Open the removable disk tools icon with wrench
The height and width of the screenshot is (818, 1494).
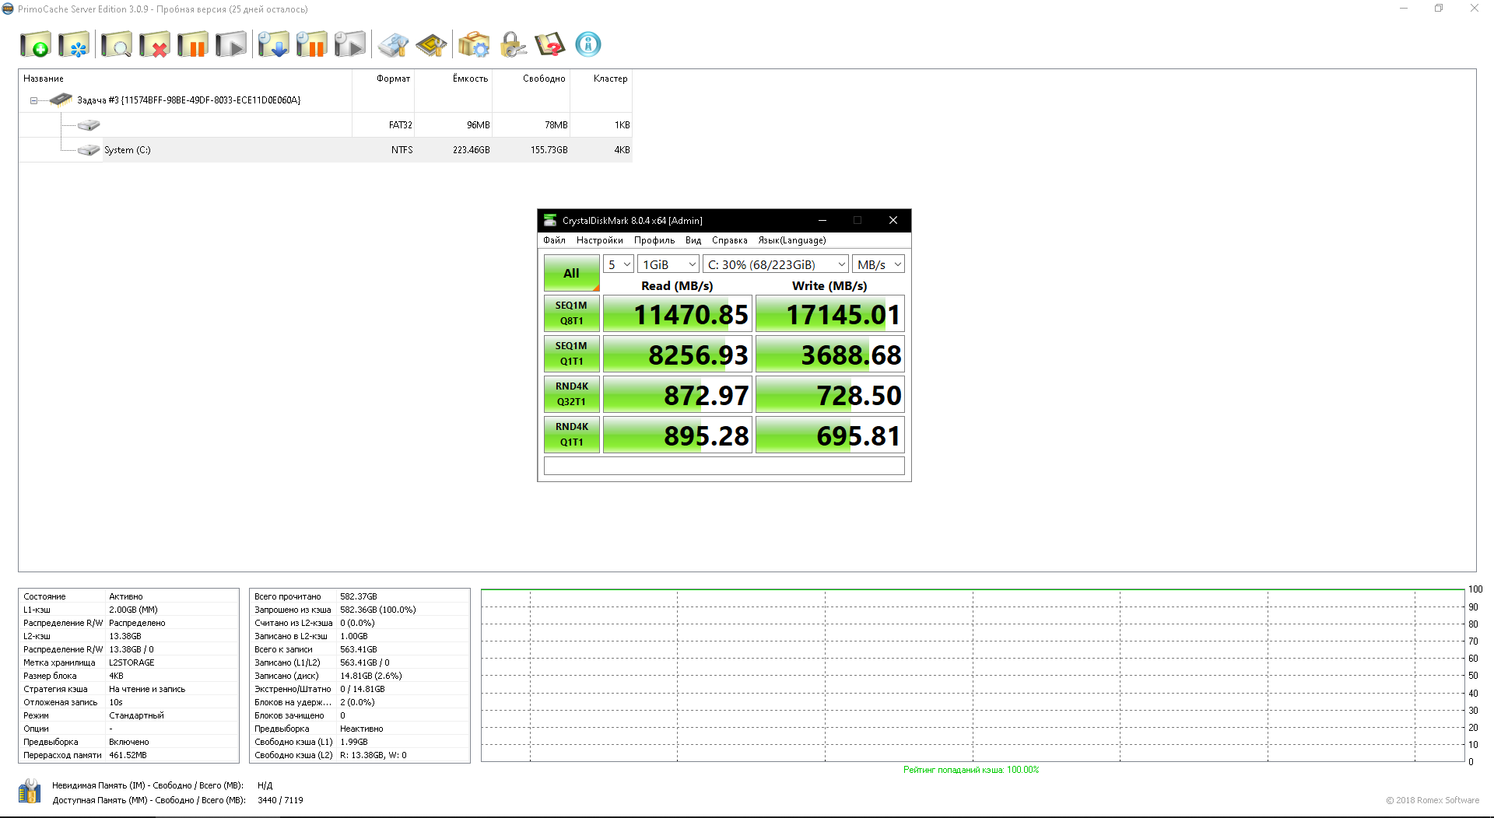pos(393,44)
